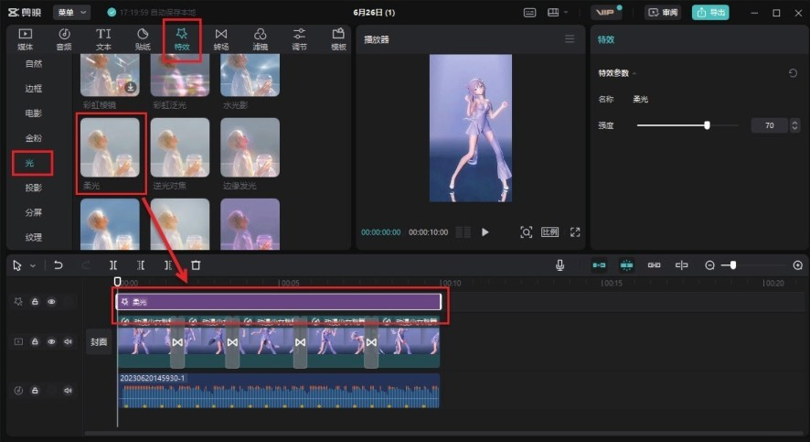Choose the selection pointer tool
Screen dimensions: 810x442
17,265
